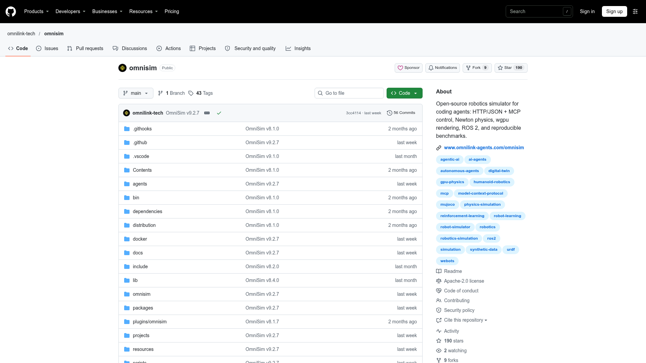The image size is (646, 363).
Task: Star the omnisim repository
Action: point(511,68)
